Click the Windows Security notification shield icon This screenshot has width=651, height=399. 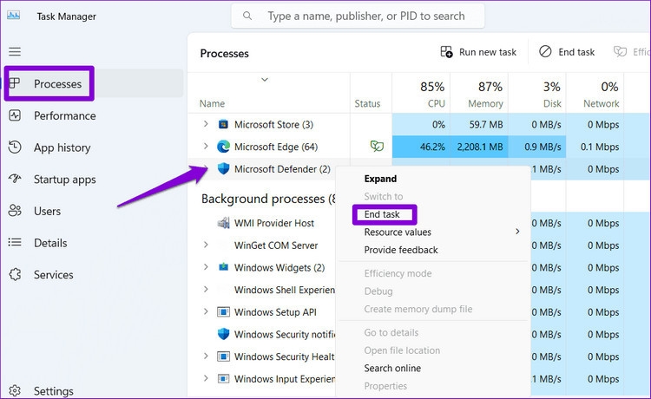click(x=223, y=334)
